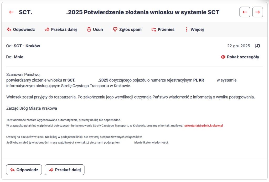Image resolution: width=269 pixels, height=182 pixels.
Task: Click the back arrow beside the SCT subject
Action: (11, 12)
